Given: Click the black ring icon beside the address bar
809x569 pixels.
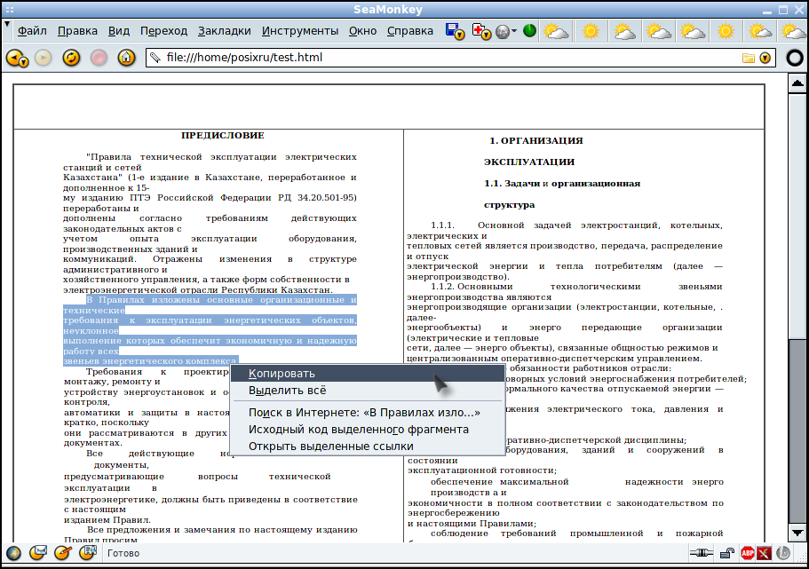Looking at the screenshot, I should (795, 58).
